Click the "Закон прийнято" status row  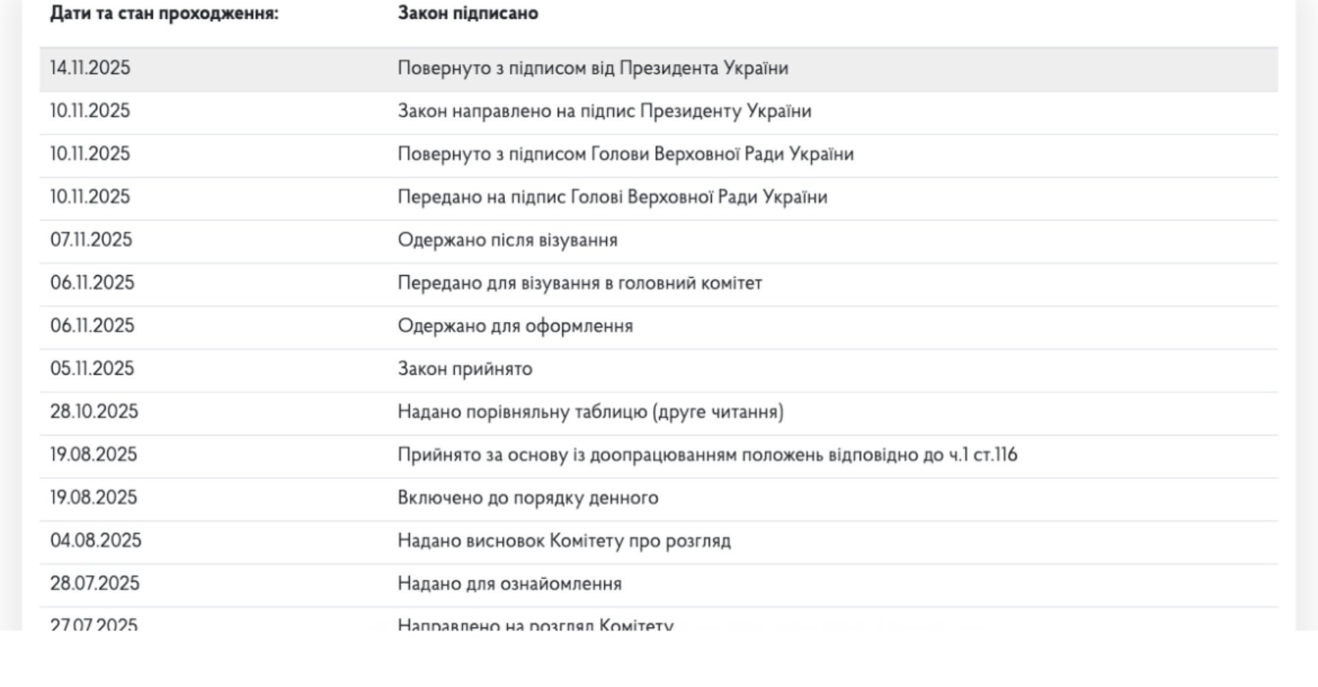(465, 369)
